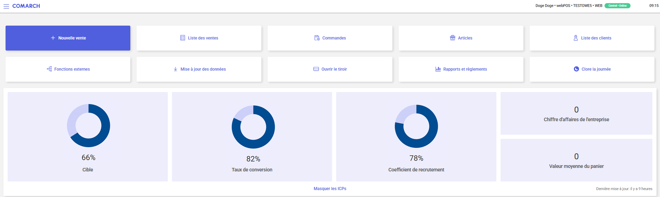Click the COMARCH logo
Viewport: 660px width, 197px height.
(26, 6)
